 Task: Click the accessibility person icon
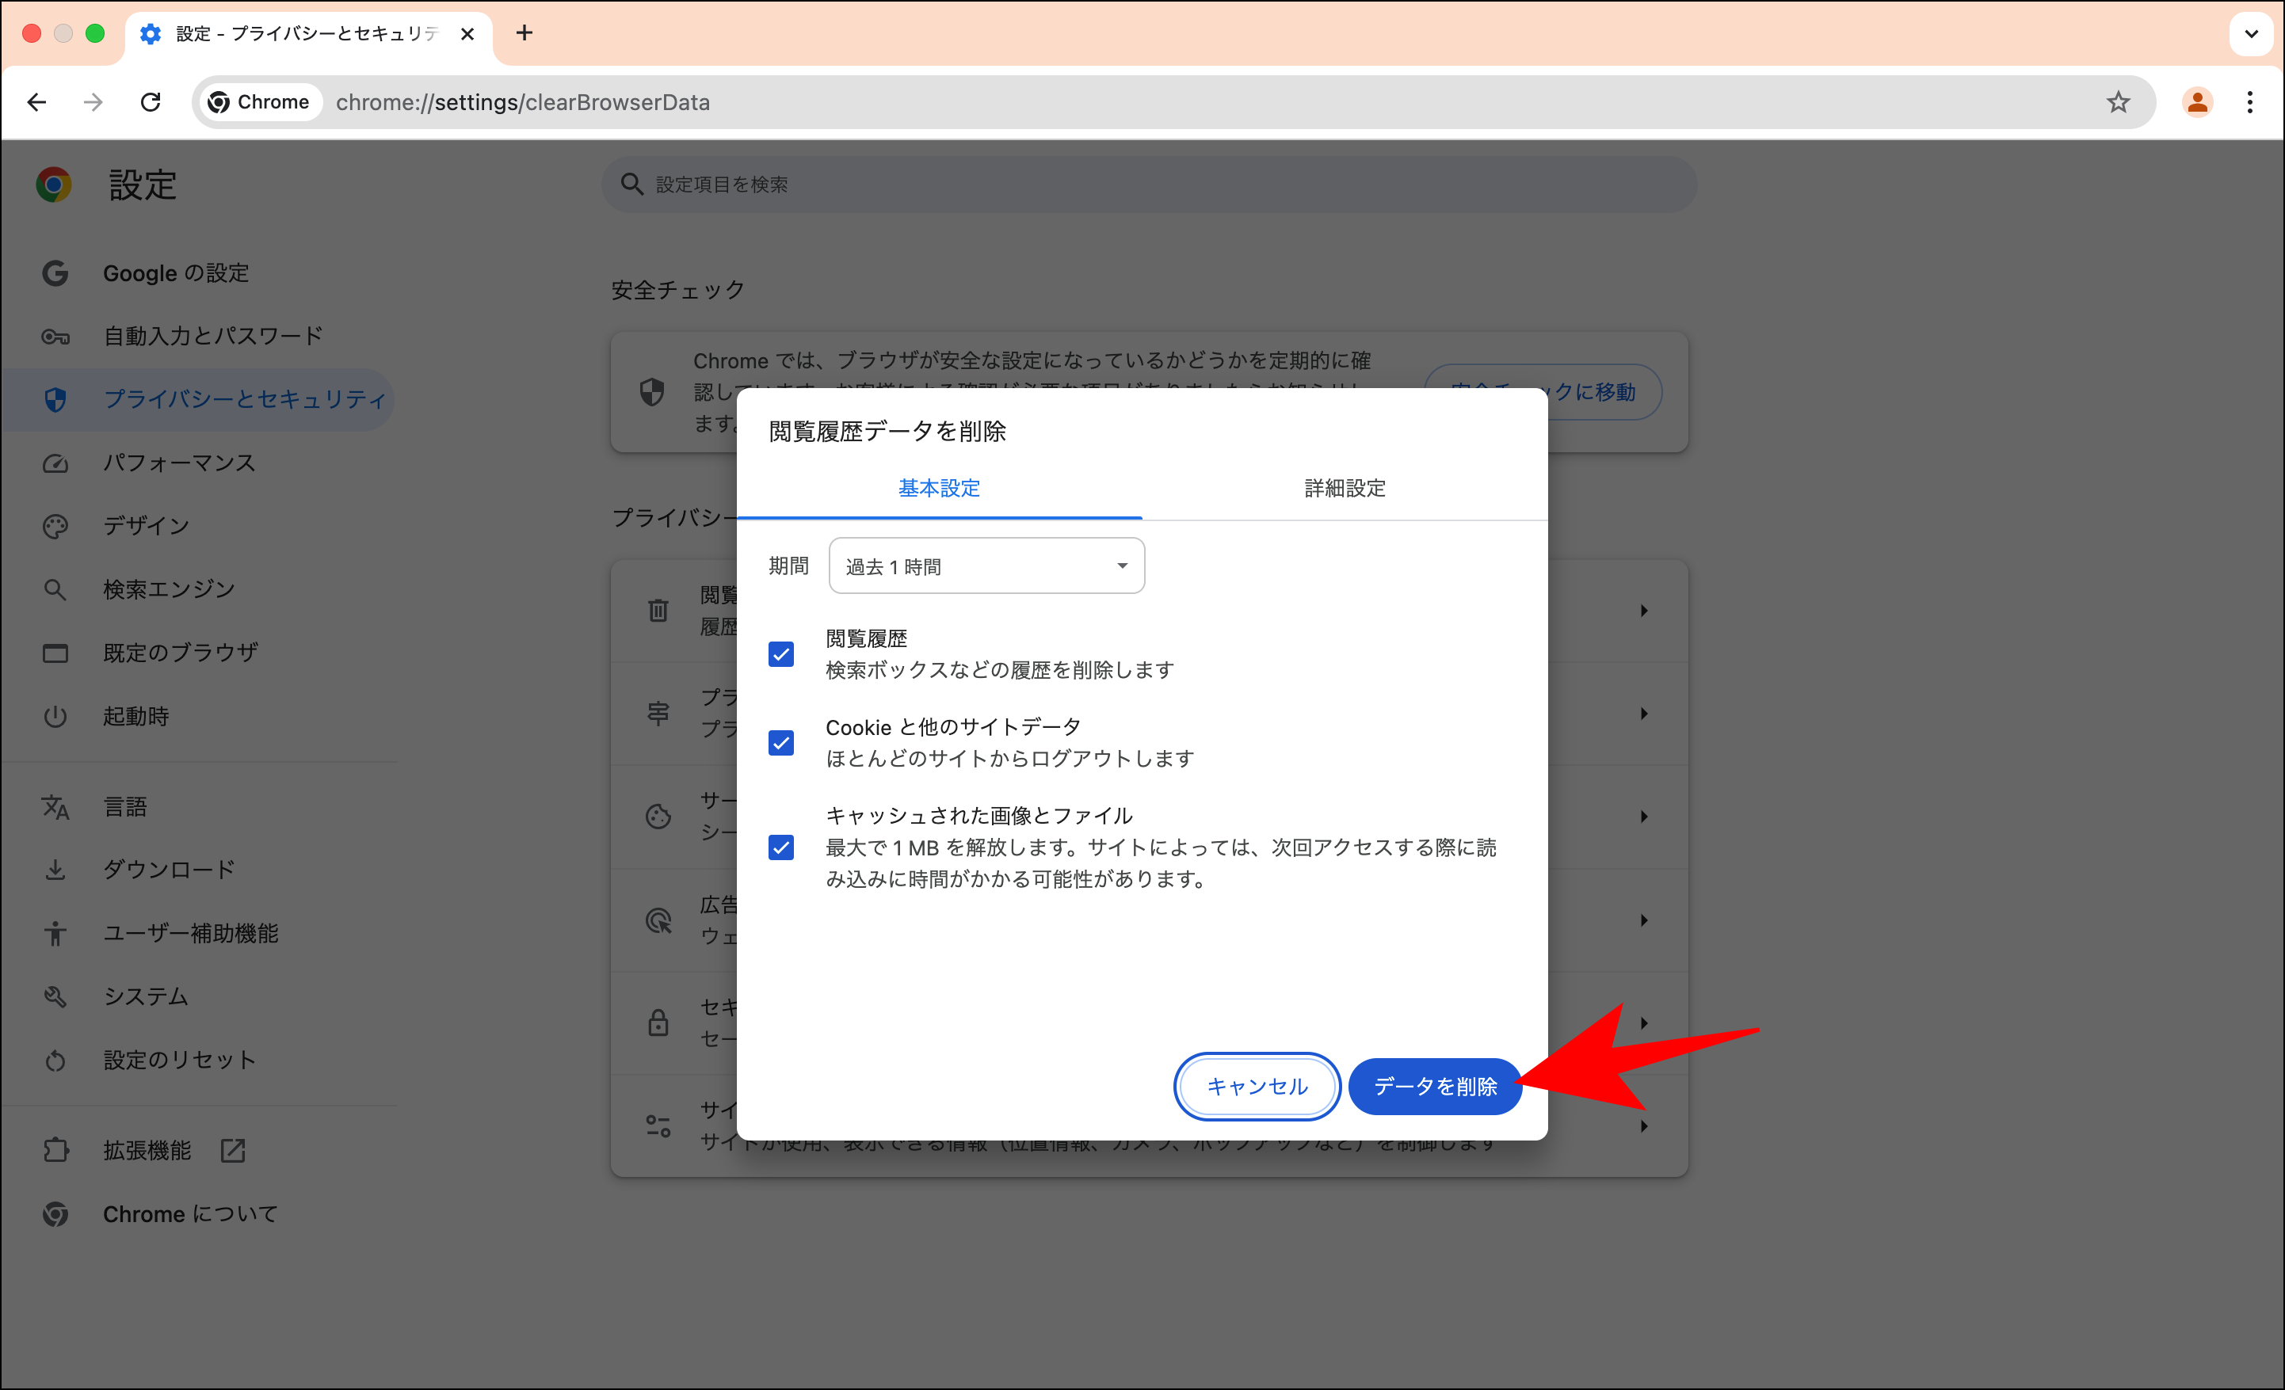pos(55,933)
